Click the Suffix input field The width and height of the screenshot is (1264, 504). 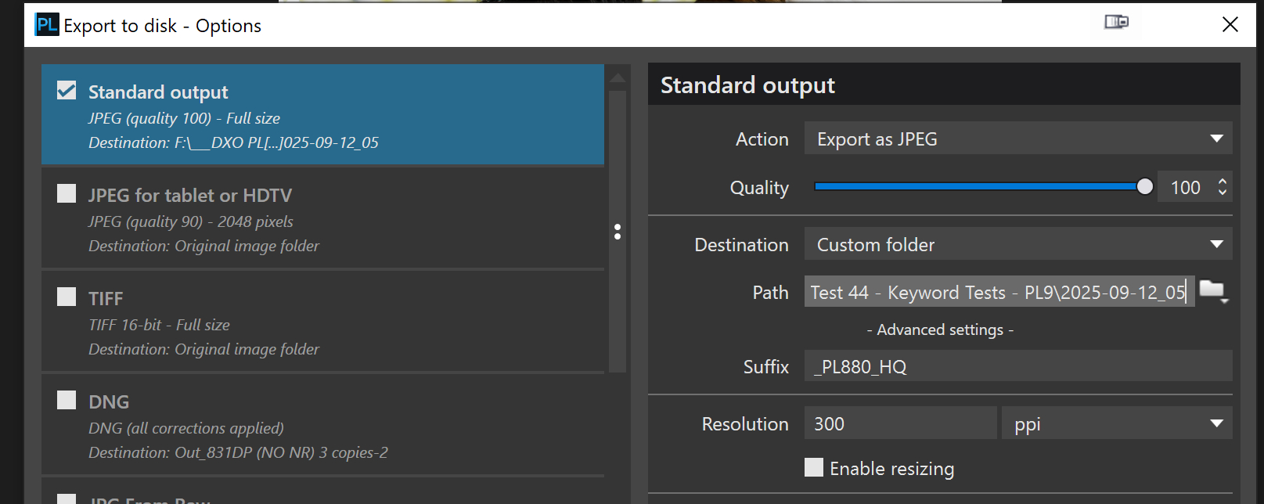click(1017, 366)
